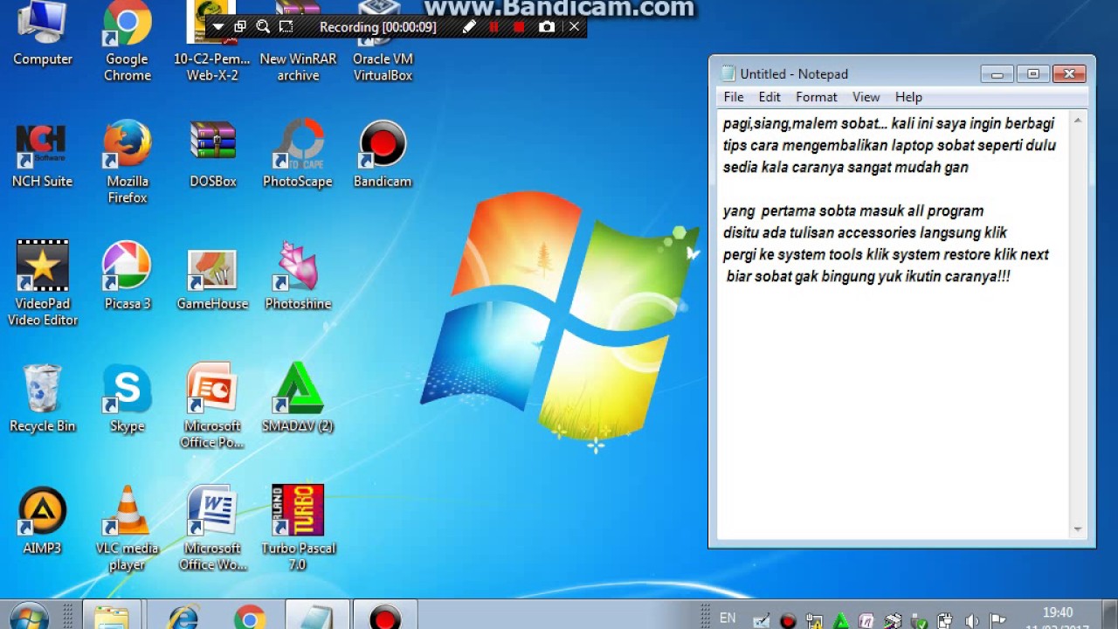Click the Smadav green triangle tray icon

[840, 621]
